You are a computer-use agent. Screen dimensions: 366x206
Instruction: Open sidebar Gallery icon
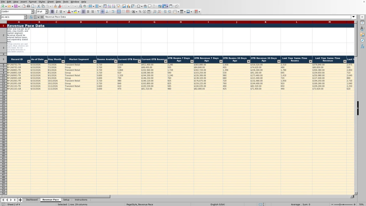click(x=362, y=34)
